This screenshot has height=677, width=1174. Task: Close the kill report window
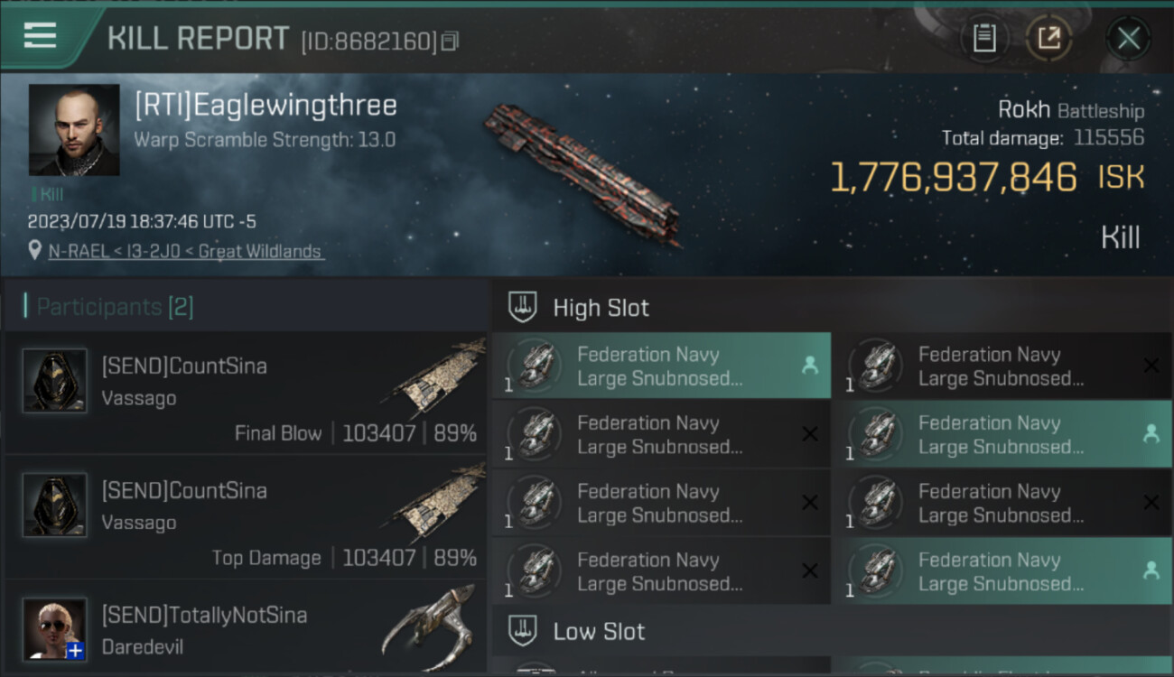(1128, 38)
